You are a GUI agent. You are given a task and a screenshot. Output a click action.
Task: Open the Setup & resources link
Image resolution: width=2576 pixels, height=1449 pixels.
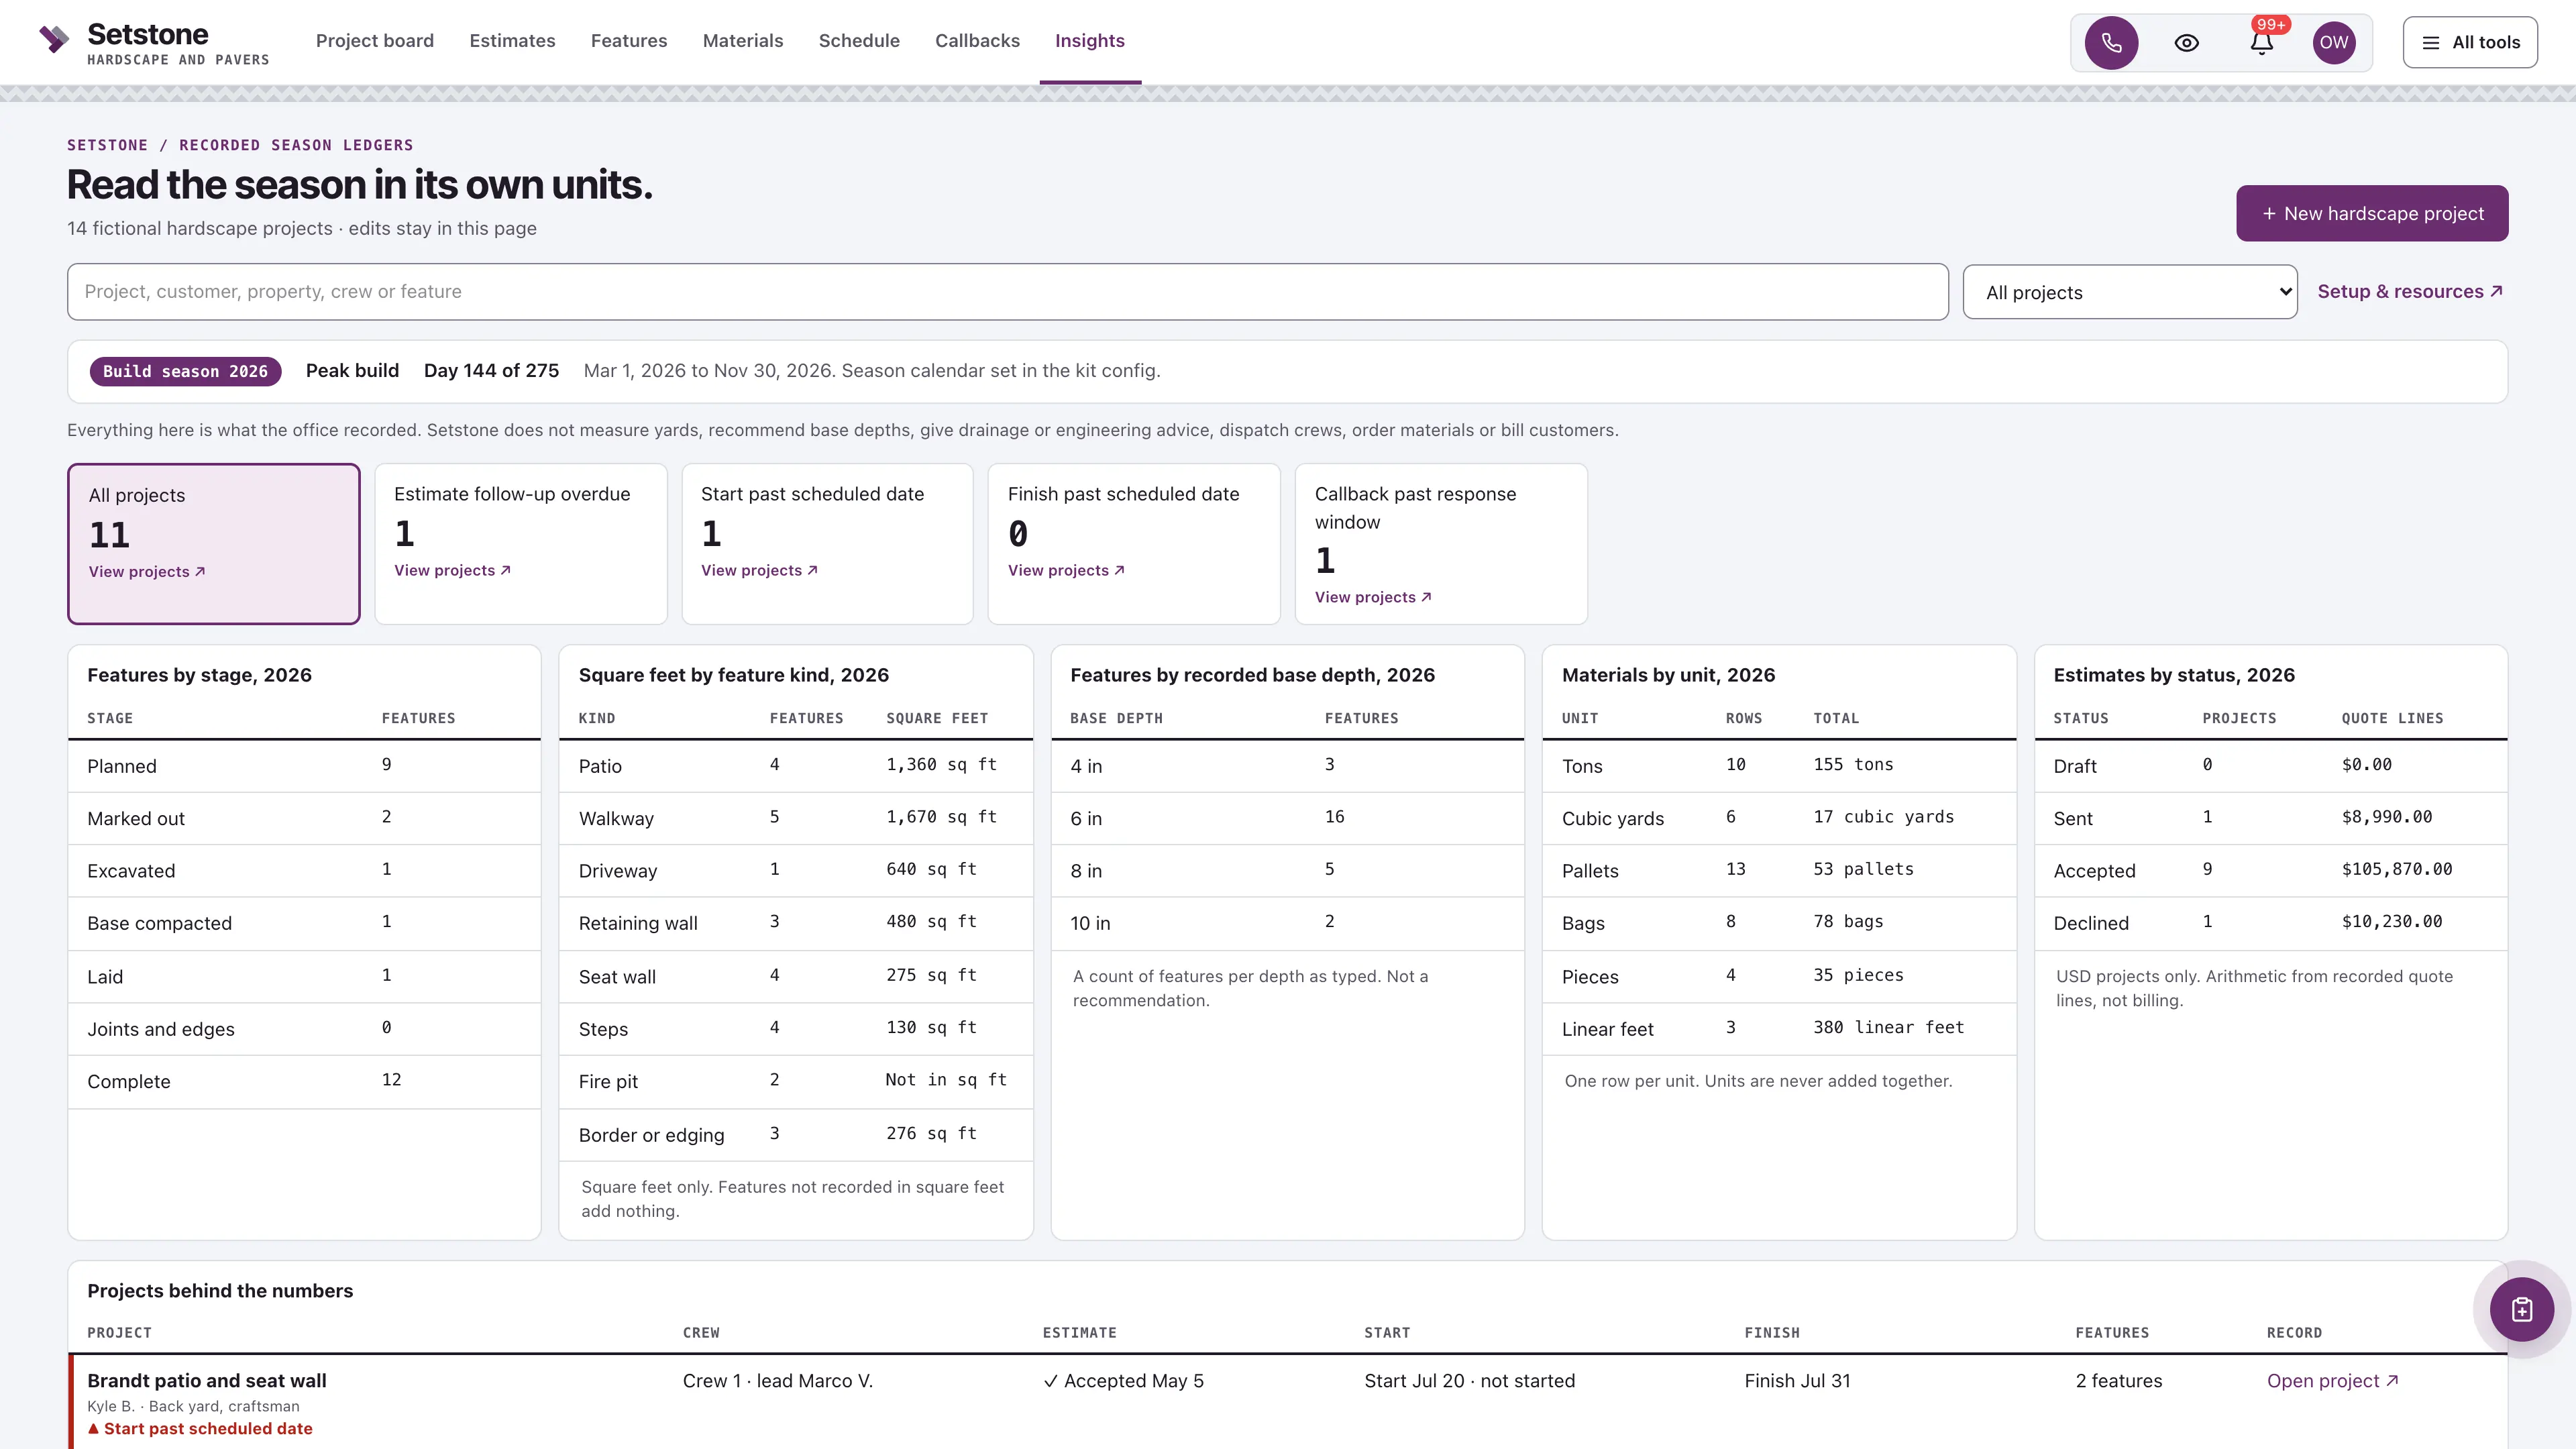coord(2410,291)
